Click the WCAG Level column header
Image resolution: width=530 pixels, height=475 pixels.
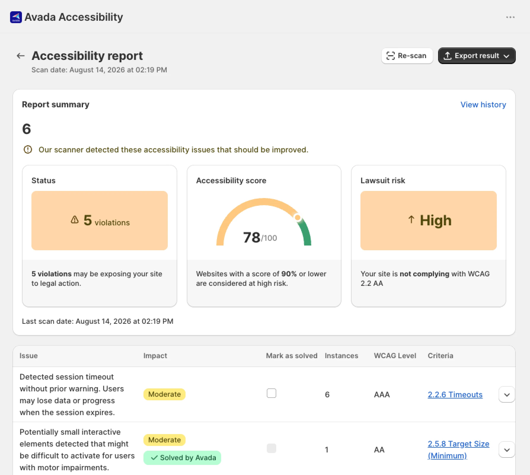[x=395, y=356]
